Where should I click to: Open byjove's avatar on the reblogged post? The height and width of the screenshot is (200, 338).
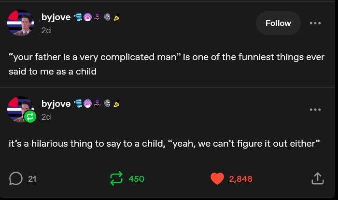click(x=20, y=109)
